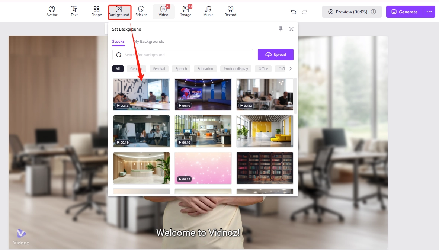The height and width of the screenshot is (250, 439).
Task: Select the Festival category filter
Action: [159, 69]
